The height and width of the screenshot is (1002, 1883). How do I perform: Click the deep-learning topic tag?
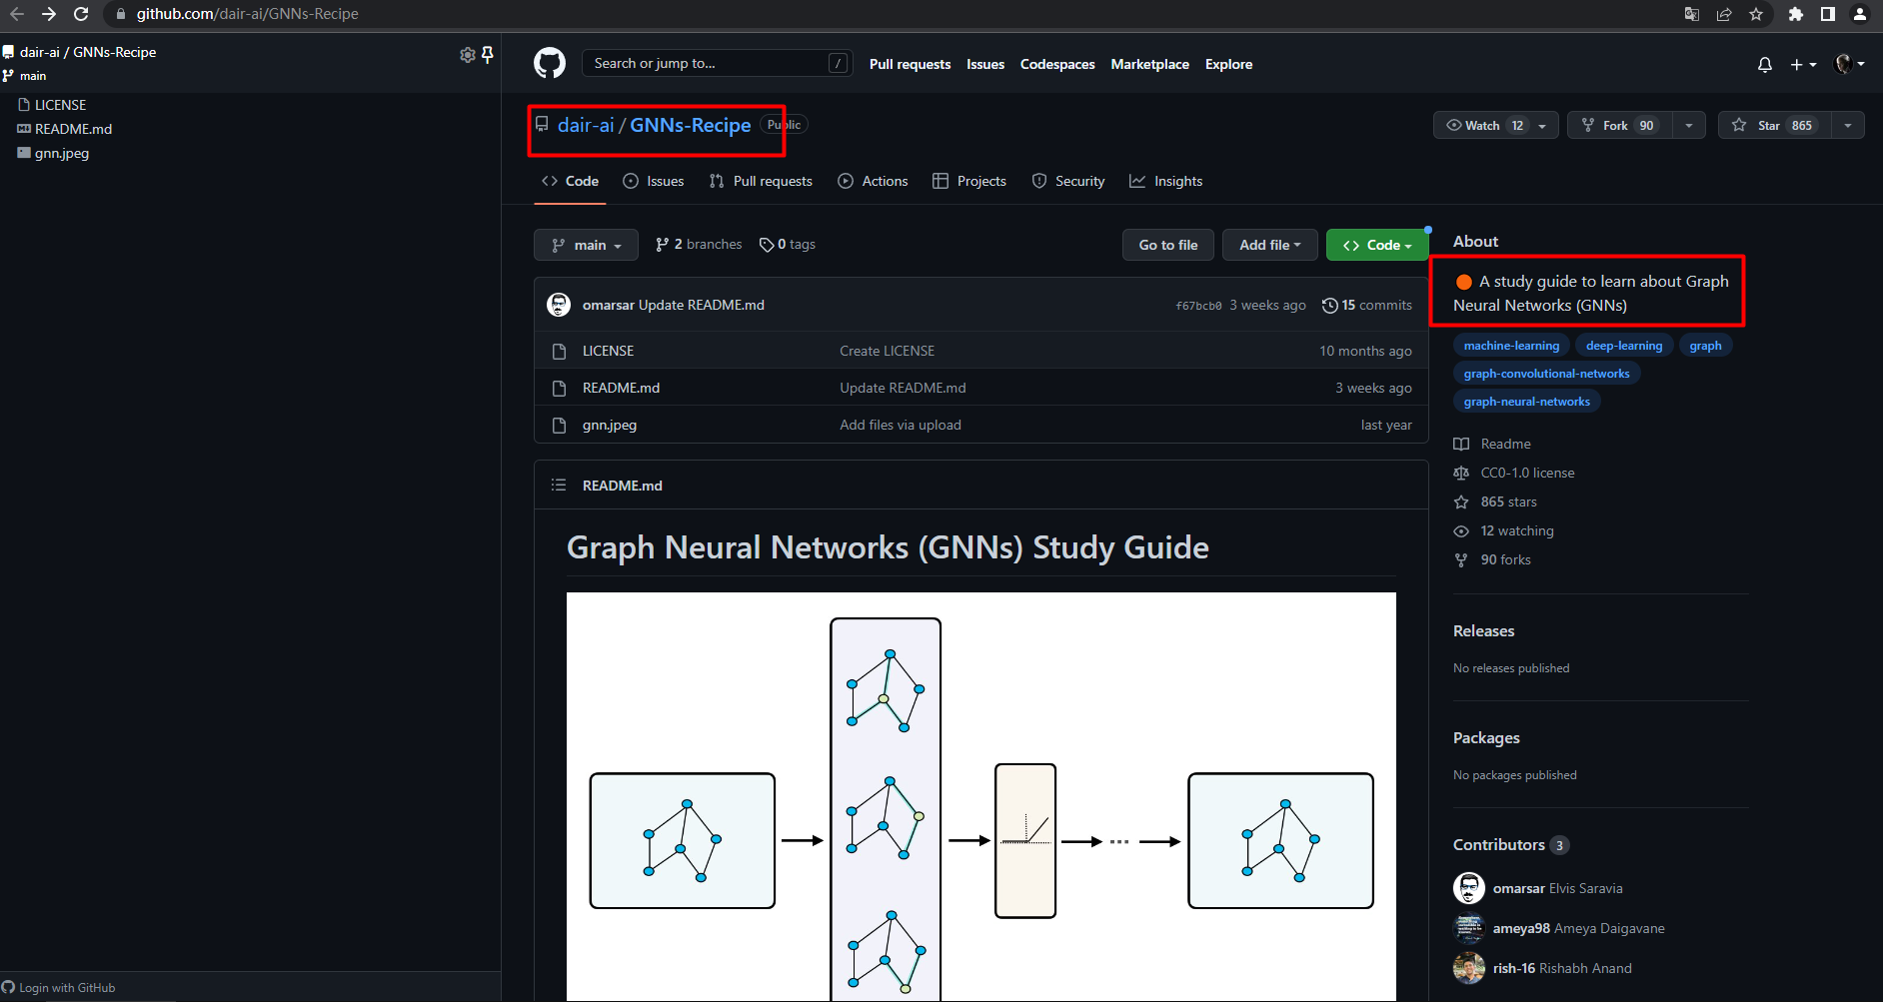[1624, 346]
